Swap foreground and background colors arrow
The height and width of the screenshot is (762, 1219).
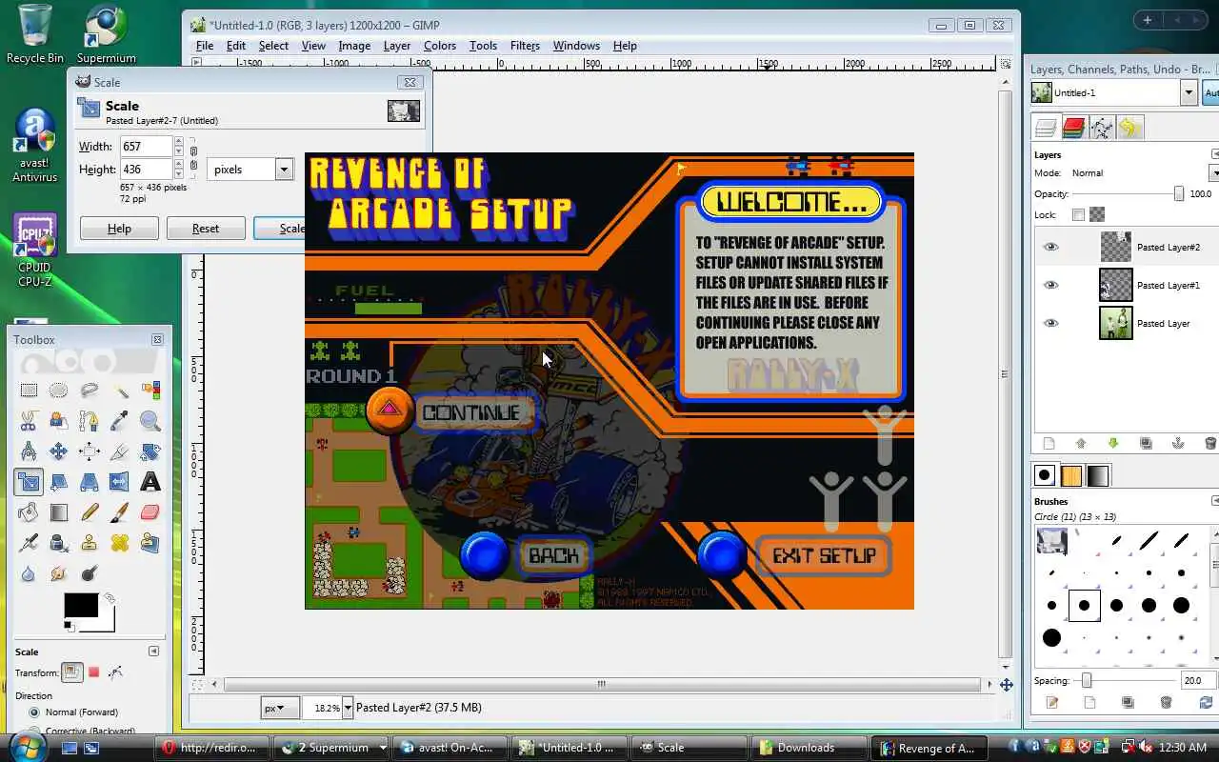pyautogui.click(x=110, y=598)
